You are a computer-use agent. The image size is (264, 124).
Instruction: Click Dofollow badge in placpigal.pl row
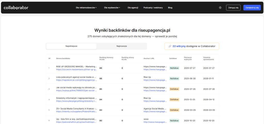(x=174, y=100)
